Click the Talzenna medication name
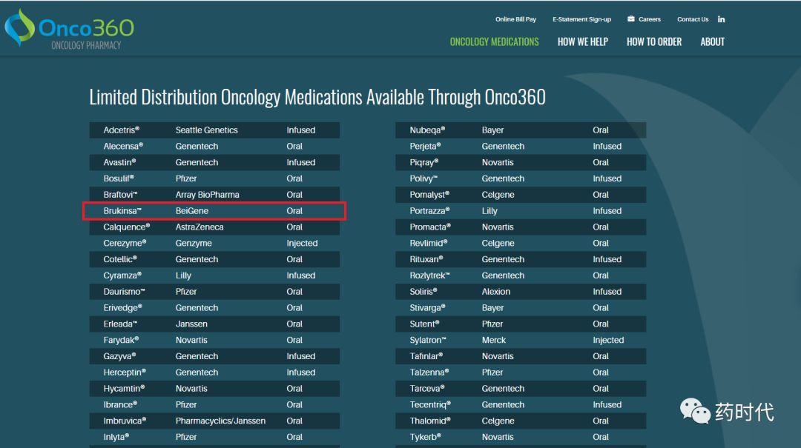Viewport: 801px width, 448px height. coord(429,372)
